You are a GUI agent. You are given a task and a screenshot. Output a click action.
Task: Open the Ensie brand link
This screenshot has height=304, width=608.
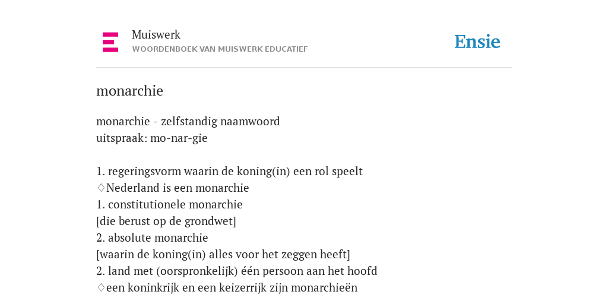[x=477, y=42]
